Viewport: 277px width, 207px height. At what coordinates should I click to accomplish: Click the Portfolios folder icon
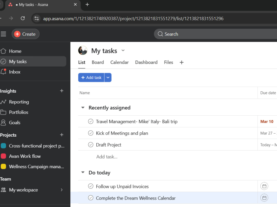point(3,112)
